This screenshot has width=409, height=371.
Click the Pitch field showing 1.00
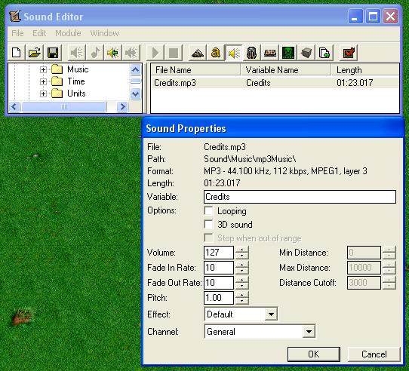tap(219, 298)
